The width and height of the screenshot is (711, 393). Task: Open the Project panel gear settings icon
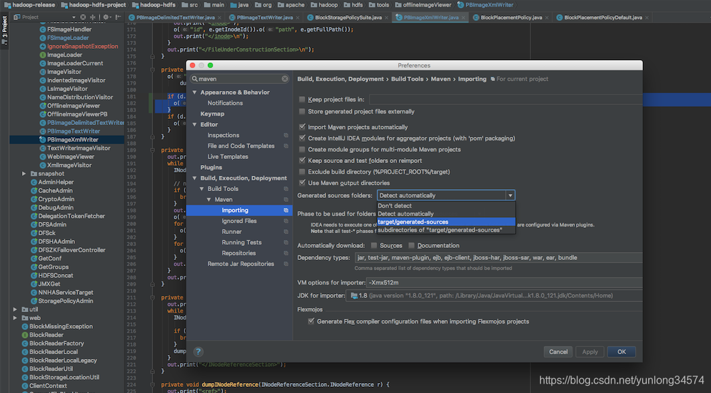point(106,17)
